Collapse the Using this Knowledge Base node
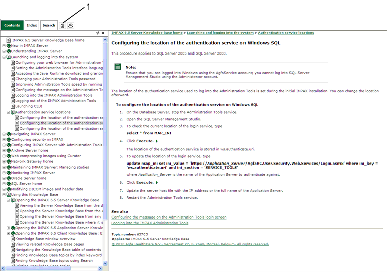Screen dimensions: 388x272 click(4, 195)
